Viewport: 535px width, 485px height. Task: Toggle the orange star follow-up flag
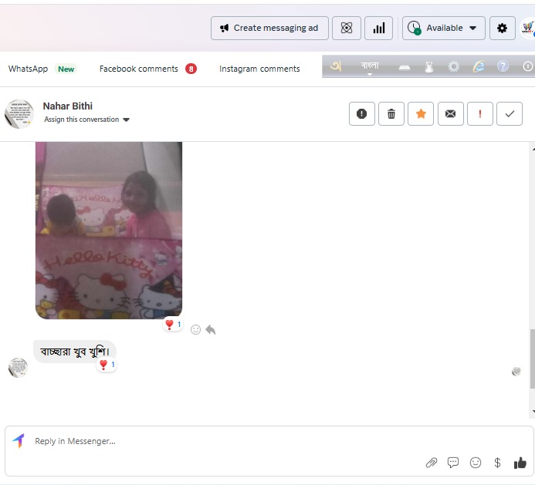(421, 114)
